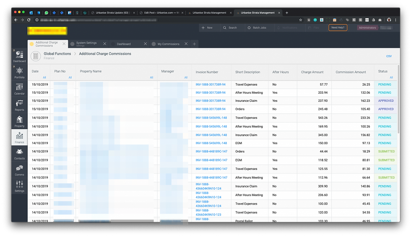Open the Comms sidebar icon

19,170
